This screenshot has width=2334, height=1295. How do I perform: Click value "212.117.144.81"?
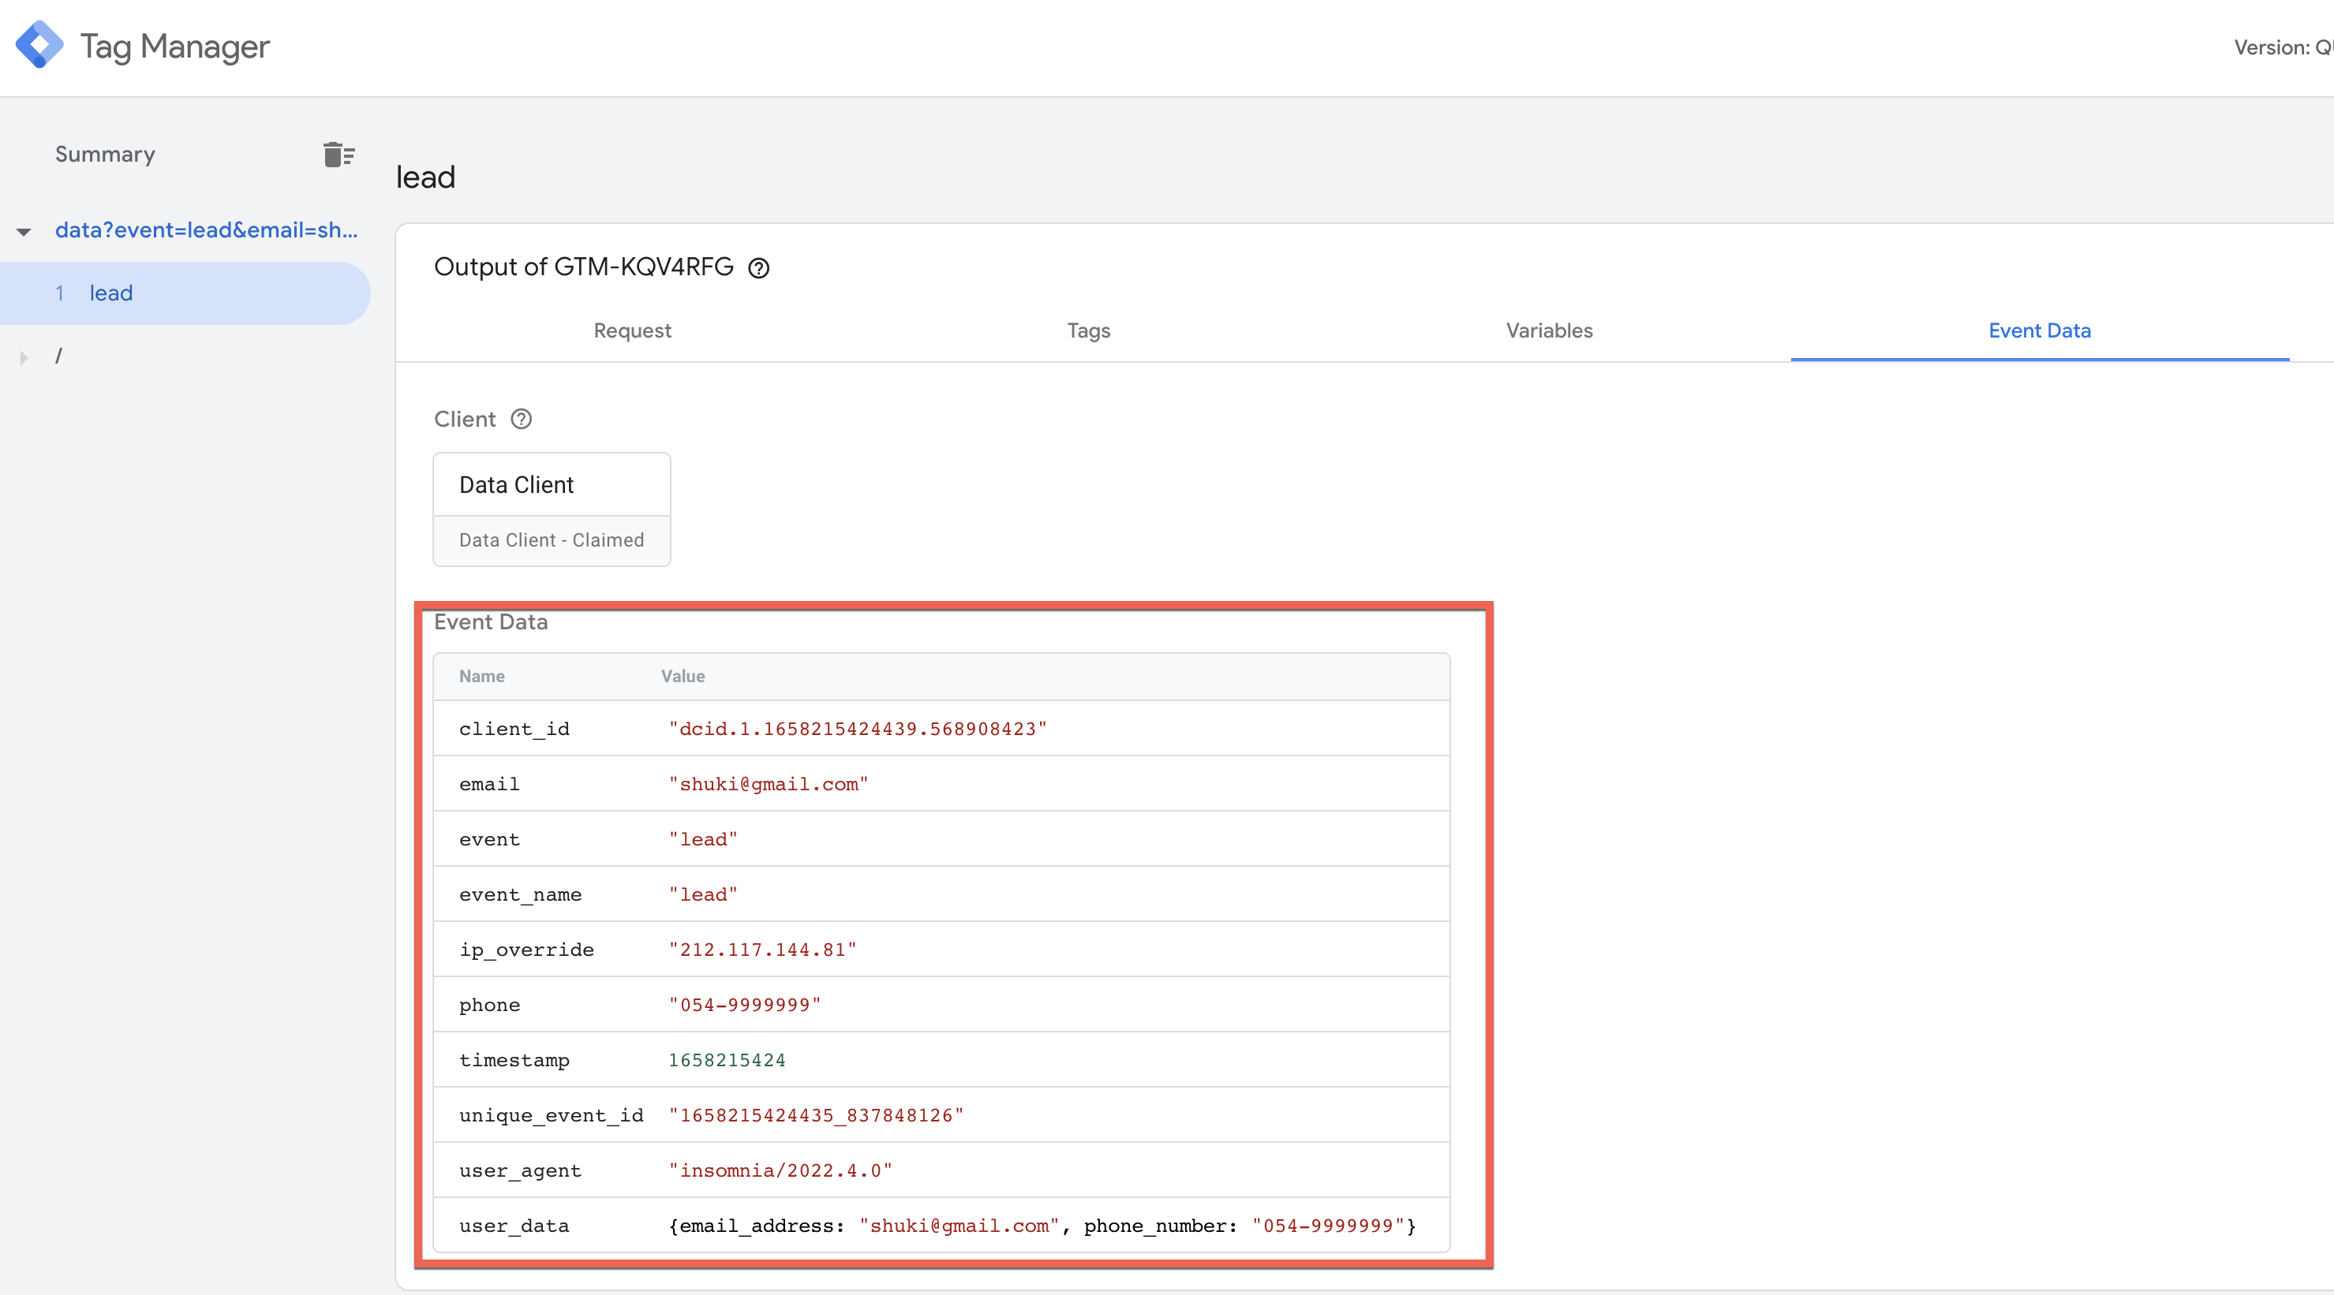763,950
